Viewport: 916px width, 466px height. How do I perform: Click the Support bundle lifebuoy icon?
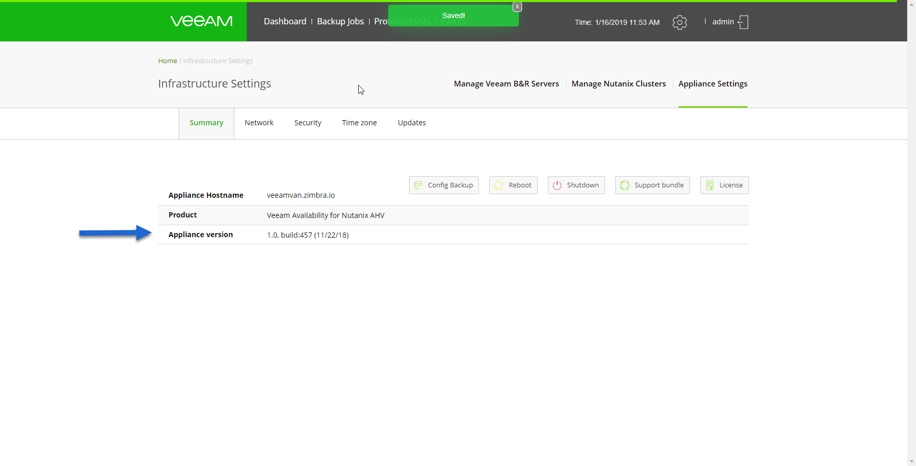pos(625,185)
